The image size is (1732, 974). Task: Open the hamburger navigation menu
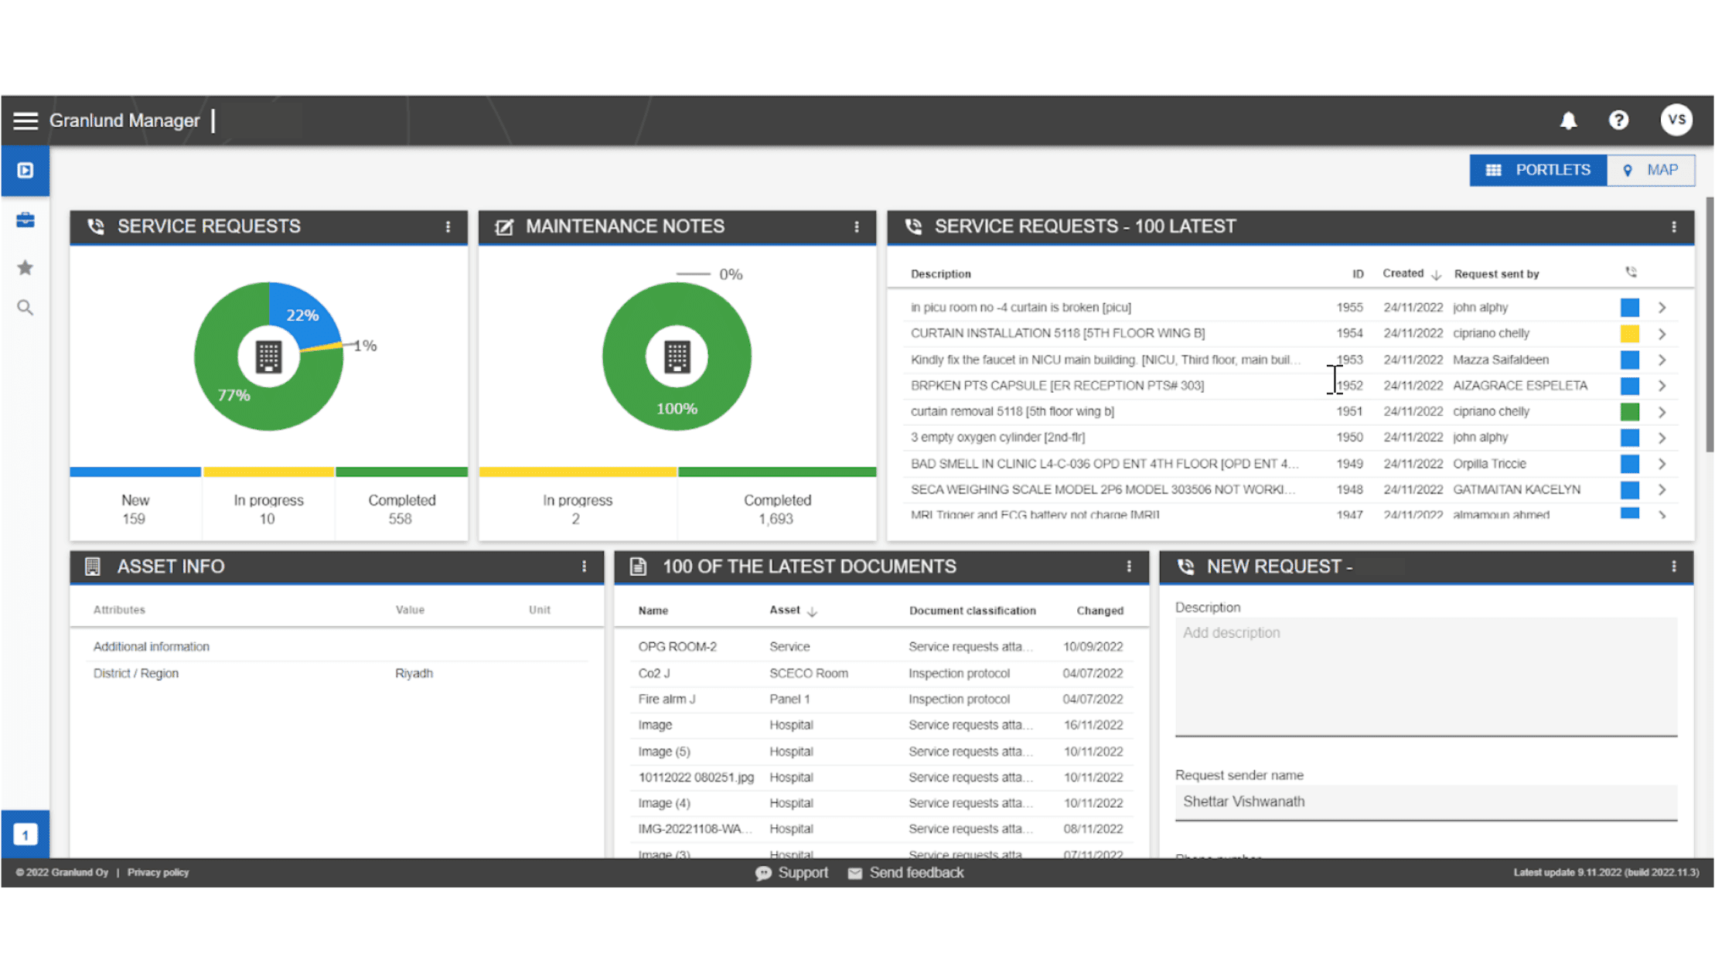tap(26, 121)
